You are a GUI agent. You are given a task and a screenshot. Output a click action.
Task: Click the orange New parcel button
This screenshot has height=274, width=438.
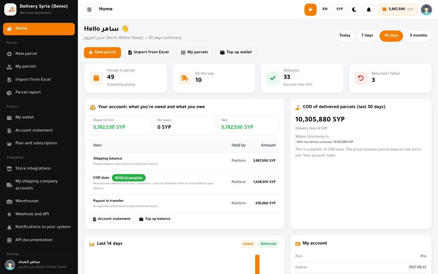103,52
